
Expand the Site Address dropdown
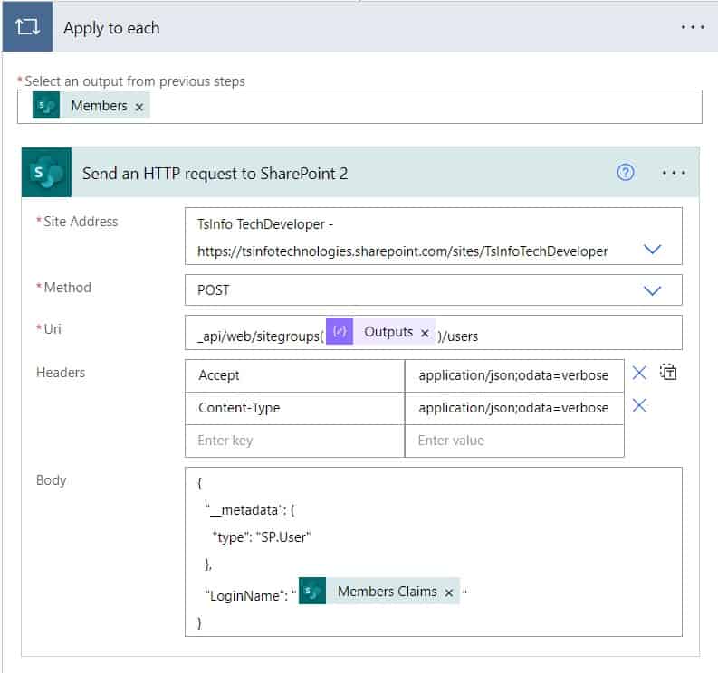652,250
